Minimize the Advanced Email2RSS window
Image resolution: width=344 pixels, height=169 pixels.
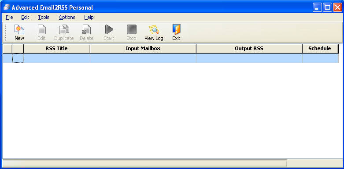pyautogui.click(x=317, y=7)
